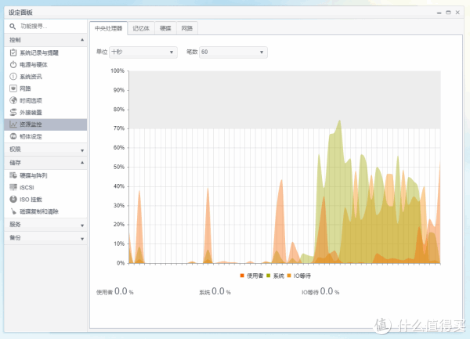Expand the 服务 section

click(x=46, y=224)
